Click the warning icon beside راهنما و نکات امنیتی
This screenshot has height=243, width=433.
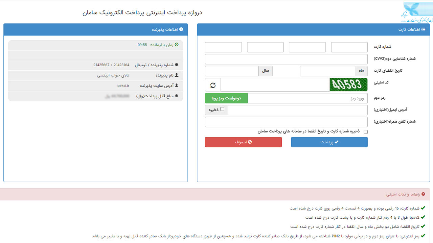tap(423, 194)
